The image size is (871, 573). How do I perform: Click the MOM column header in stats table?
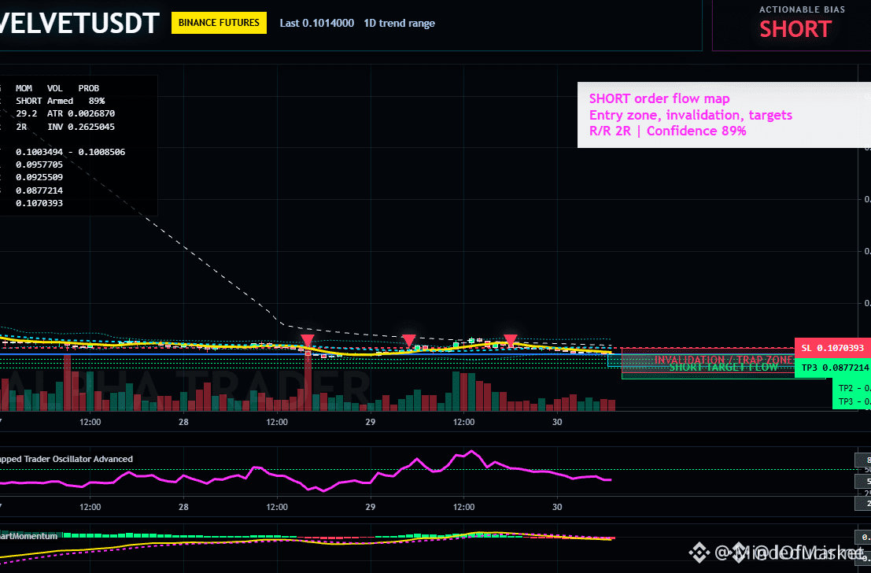tap(24, 88)
